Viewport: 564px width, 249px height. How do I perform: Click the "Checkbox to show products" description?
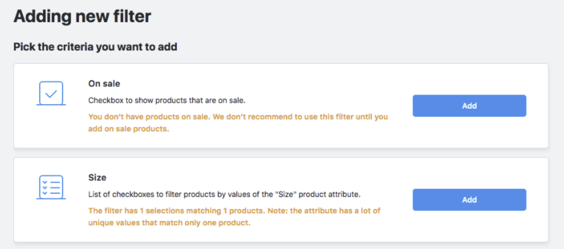coord(167,101)
